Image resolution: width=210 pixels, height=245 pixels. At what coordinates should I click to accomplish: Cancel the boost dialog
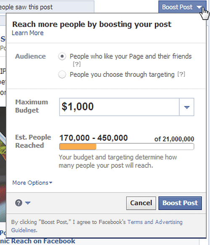click(x=141, y=203)
